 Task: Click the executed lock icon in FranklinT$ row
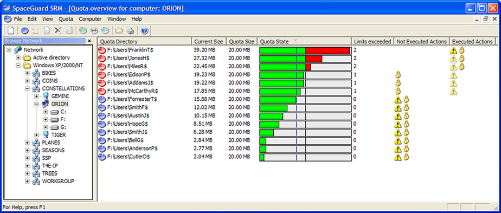pos(461,50)
